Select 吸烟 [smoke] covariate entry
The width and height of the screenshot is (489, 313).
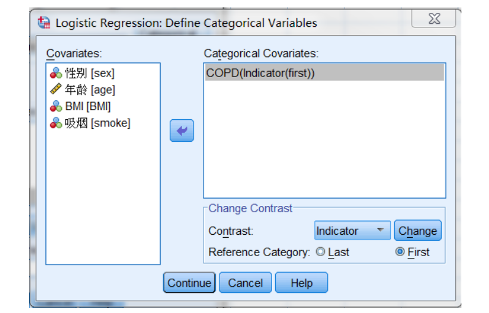click(x=97, y=123)
